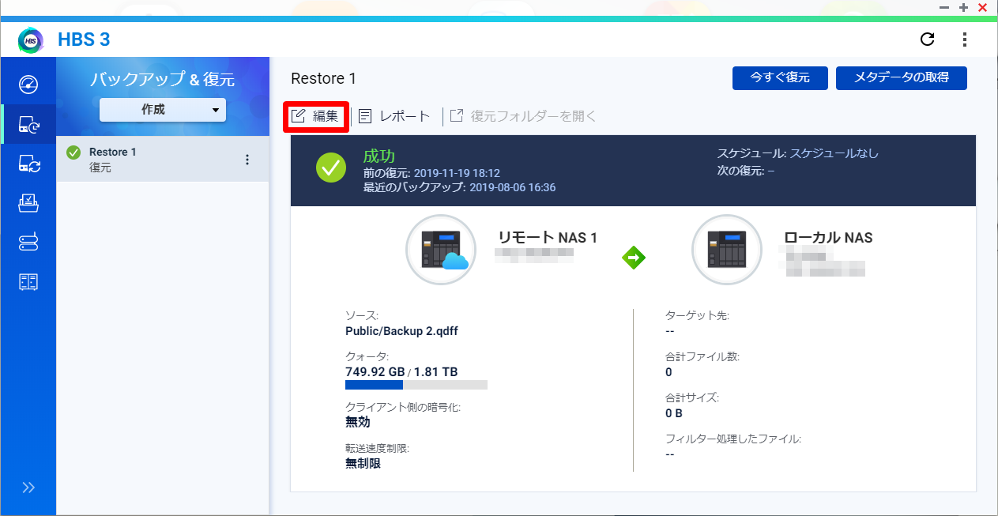Click the HBS 3 logo icon
The width and height of the screenshot is (998, 516).
[x=30, y=40]
